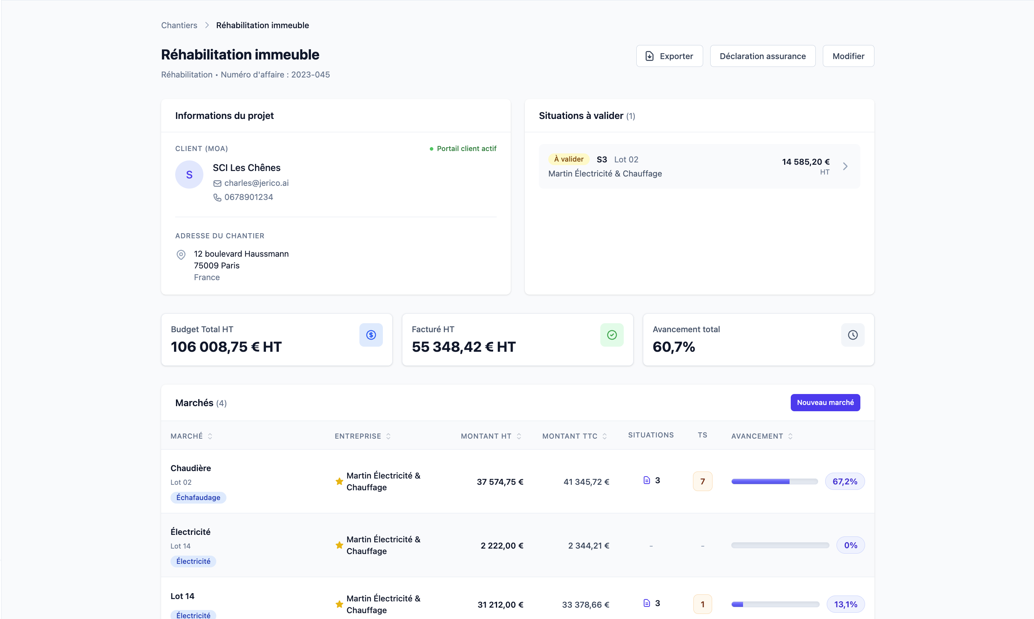The height and width of the screenshot is (619, 1034).
Task: Click the situations document icon for Chaudière
Action: pos(647,480)
